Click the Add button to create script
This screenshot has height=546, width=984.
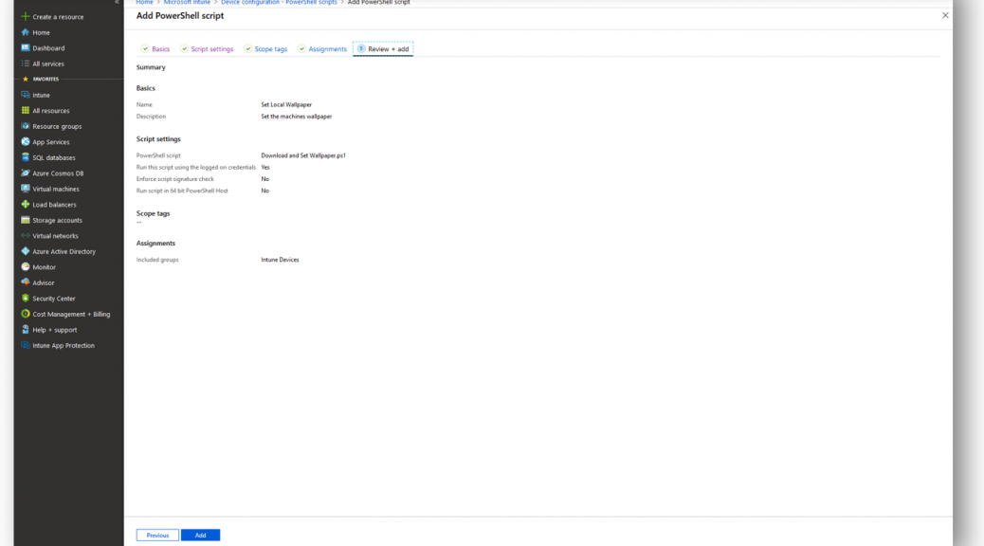(200, 536)
